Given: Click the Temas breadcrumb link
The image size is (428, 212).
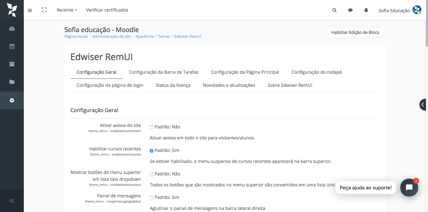Looking at the screenshot, I should pyautogui.click(x=164, y=36).
